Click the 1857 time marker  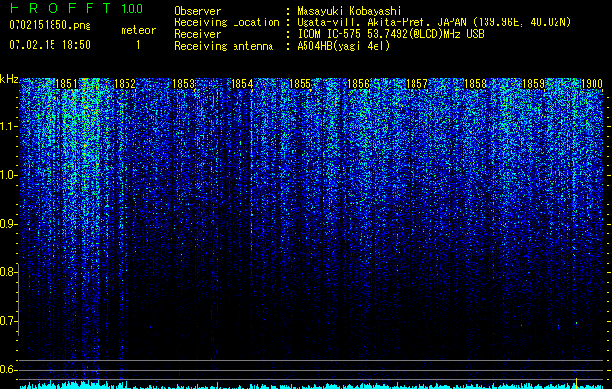pyautogui.click(x=416, y=84)
